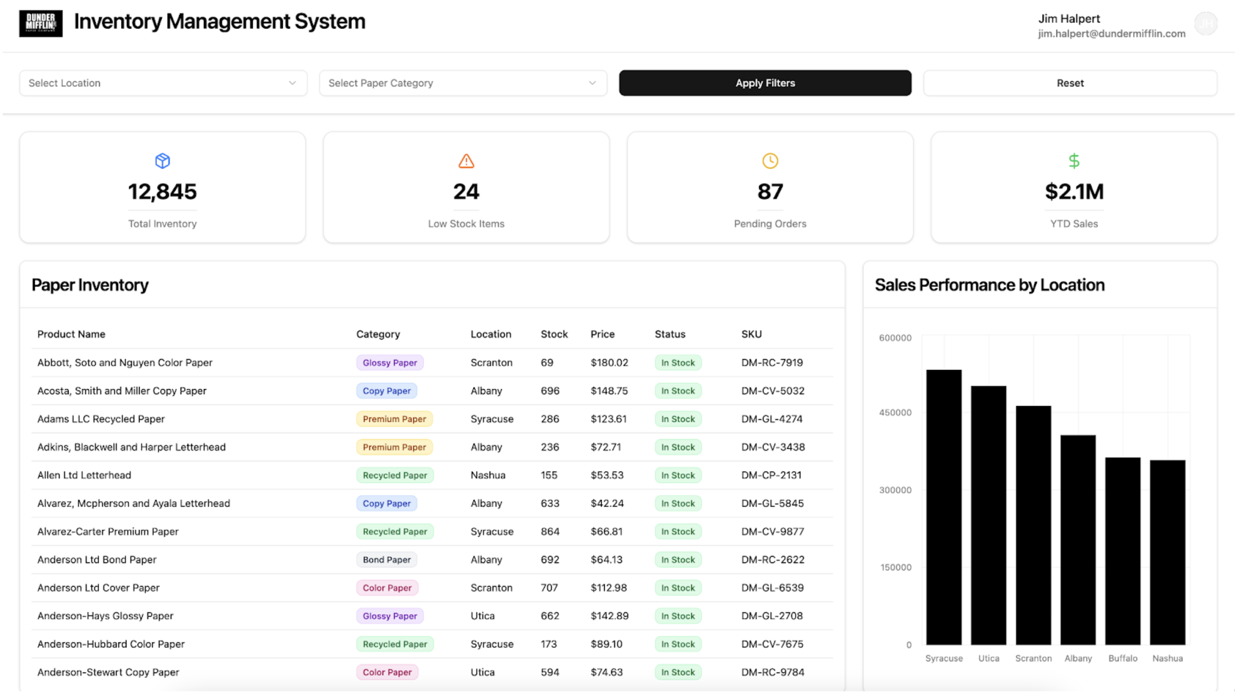Click the Apply Filters button
Image resolution: width=1236 pixels, height=693 pixels.
point(765,83)
